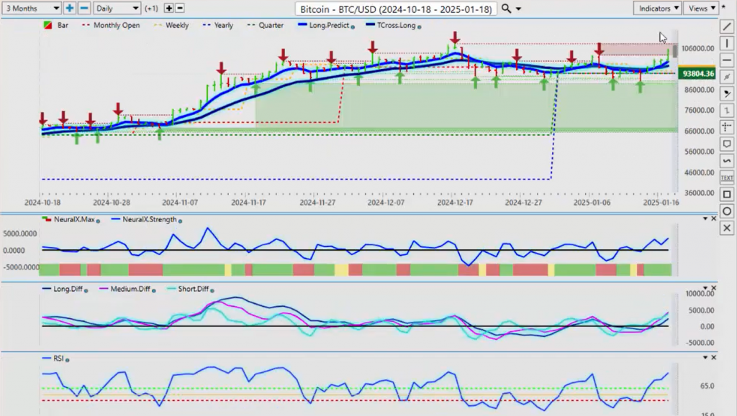Click the (+1) forecast offset label
The image size is (737, 416).
point(151,9)
